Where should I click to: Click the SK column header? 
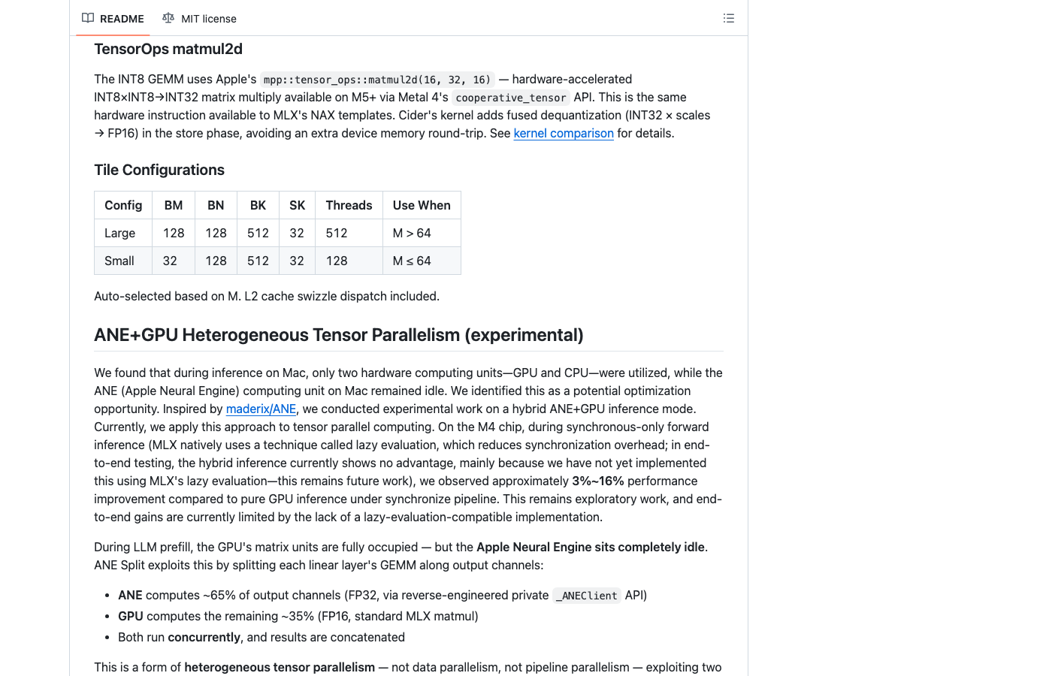297,205
